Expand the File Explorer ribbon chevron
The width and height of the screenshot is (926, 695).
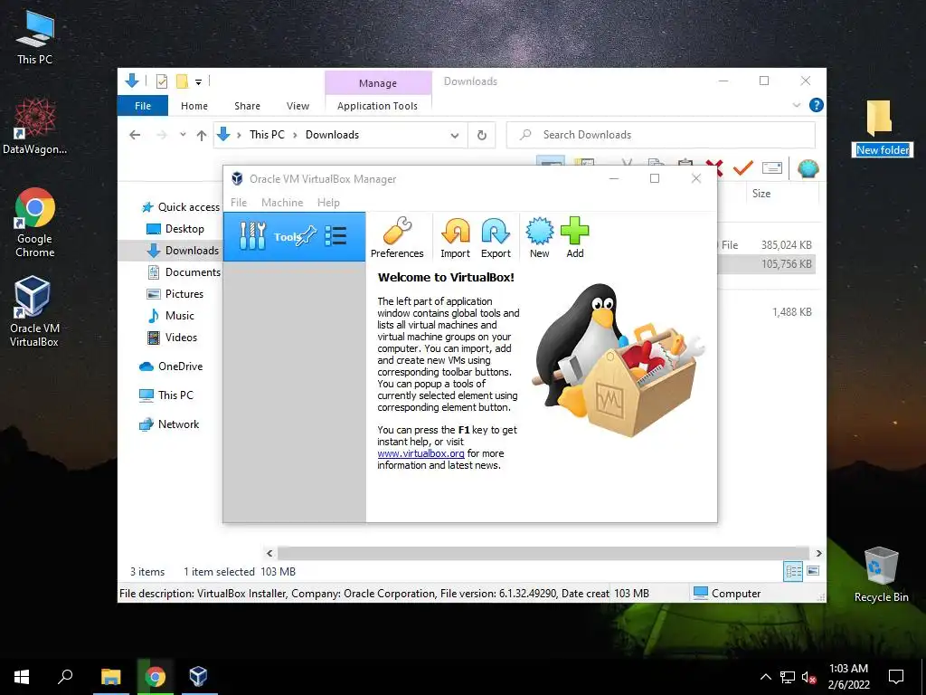(x=796, y=105)
